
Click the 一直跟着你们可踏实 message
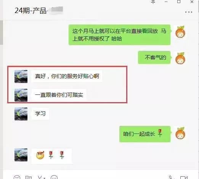(59, 95)
